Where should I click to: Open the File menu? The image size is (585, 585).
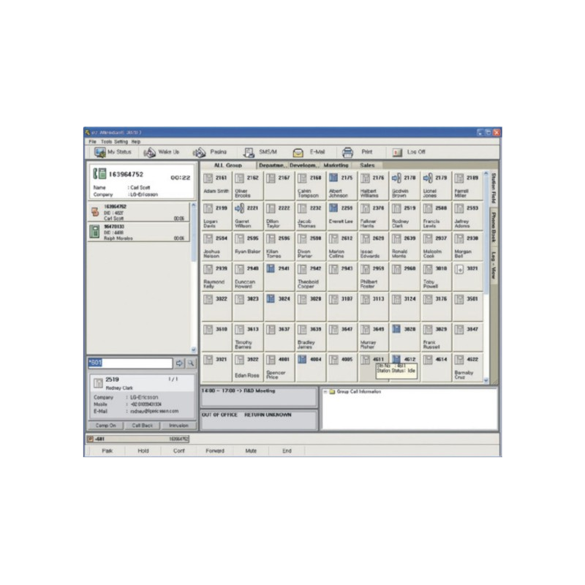coord(93,142)
